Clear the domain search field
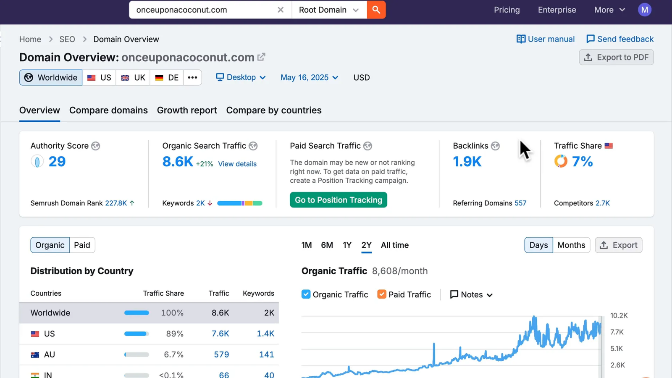The width and height of the screenshot is (672, 378). tap(281, 10)
